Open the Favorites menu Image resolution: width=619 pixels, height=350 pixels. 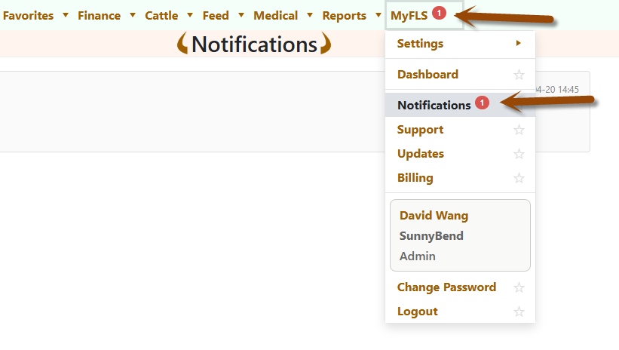tap(29, 16)
